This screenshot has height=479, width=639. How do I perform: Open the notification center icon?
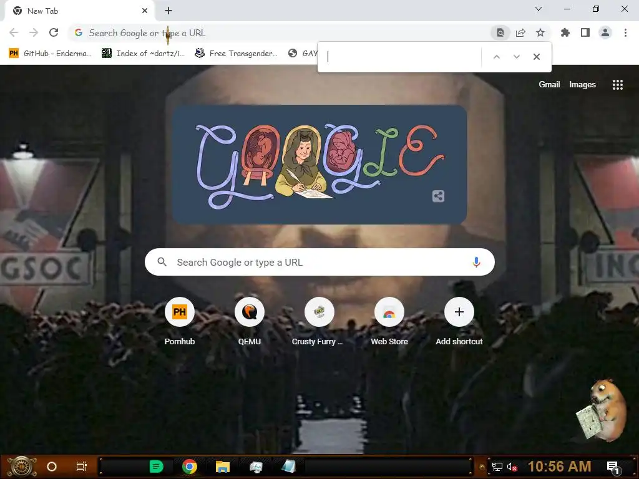click(613, 468)
